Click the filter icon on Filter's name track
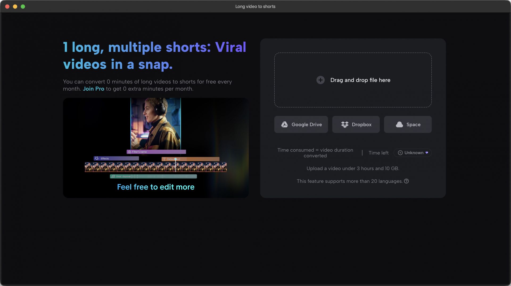This screenshot has height=286, width=511. pyautogui.click(x=129, y=152)
